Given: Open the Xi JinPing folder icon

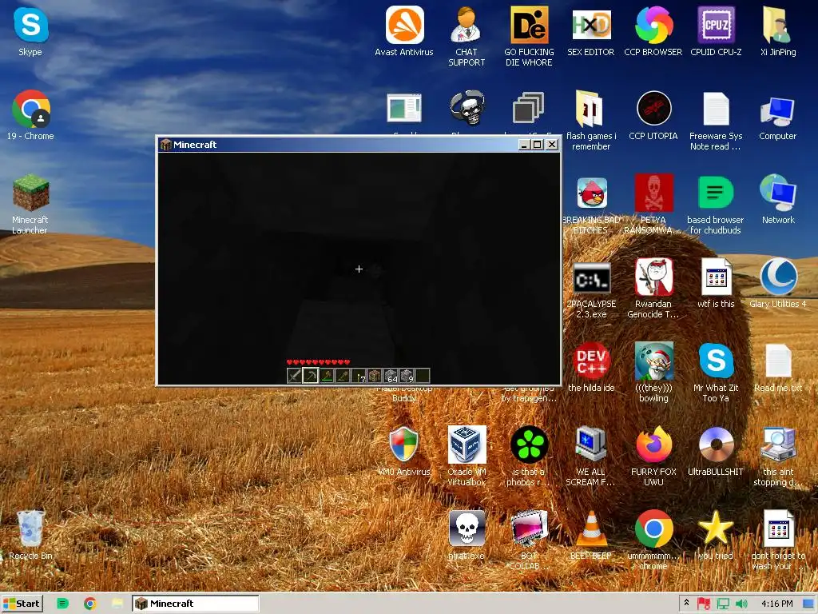Looking at the screenshot, I should pos(778,31).
